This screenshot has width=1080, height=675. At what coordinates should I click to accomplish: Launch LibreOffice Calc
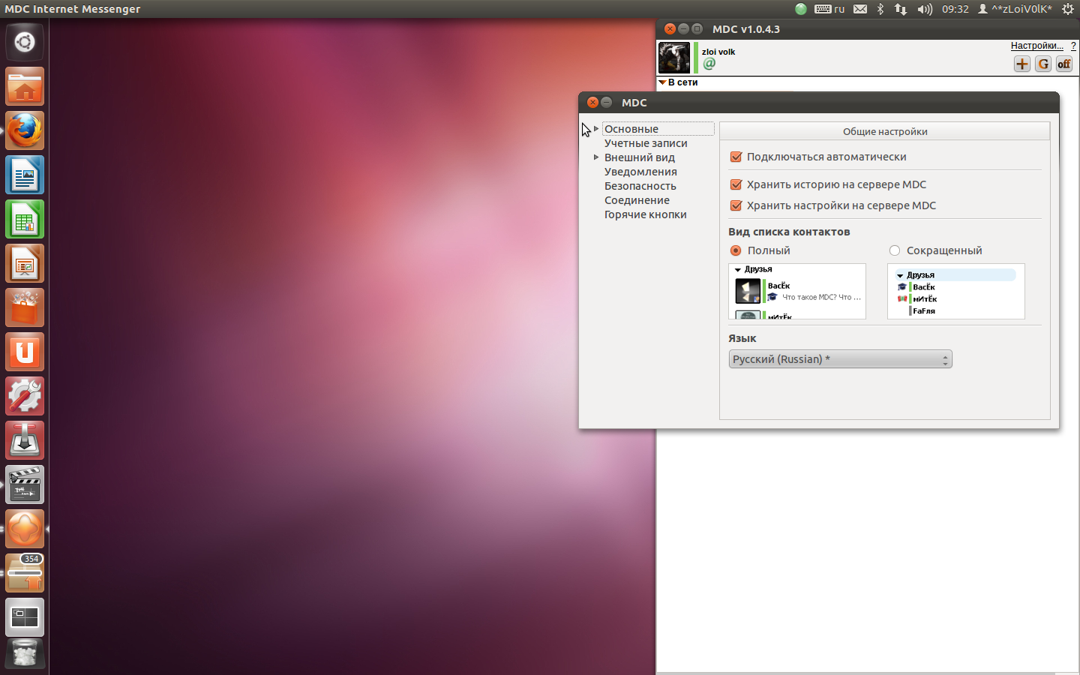tap(25, 219)
